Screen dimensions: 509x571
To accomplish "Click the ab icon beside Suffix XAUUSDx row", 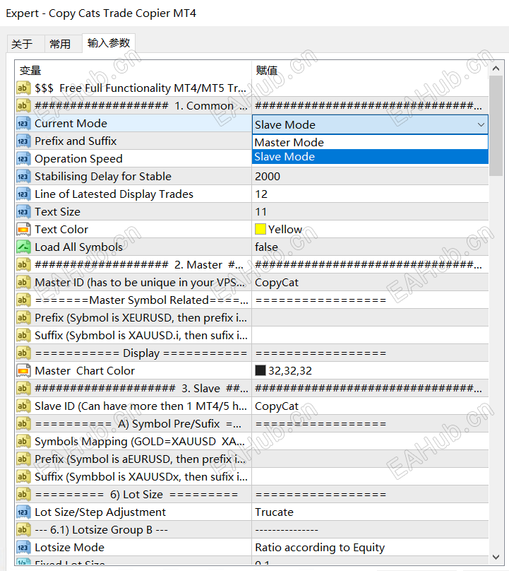I will pos(23,477).
